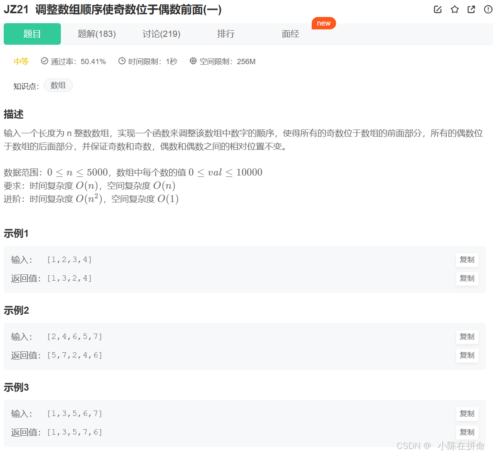The width and height of the screenshot is (493, 454).
Task: Open the share/external link icon
Action: point(471,10)
